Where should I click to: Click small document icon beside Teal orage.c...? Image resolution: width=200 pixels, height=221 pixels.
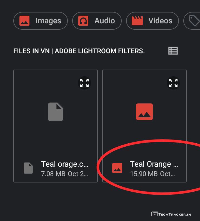(28, 168)
